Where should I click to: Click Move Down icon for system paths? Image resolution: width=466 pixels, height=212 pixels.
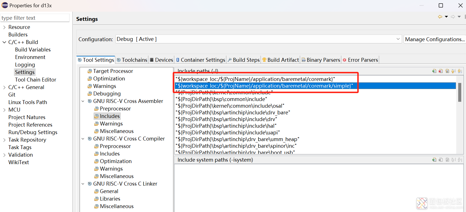tap(460, 160)
